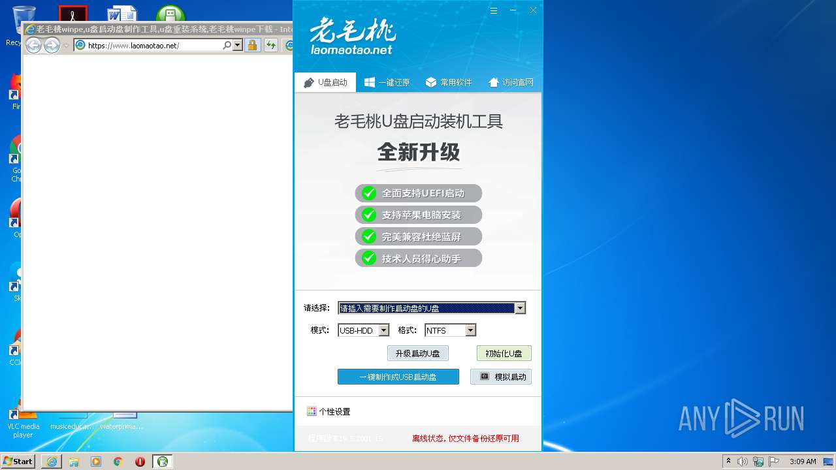This screenshot has width=836, height=470.
Task: Click the 模拟启动 button
Action: tap(501, 377)
